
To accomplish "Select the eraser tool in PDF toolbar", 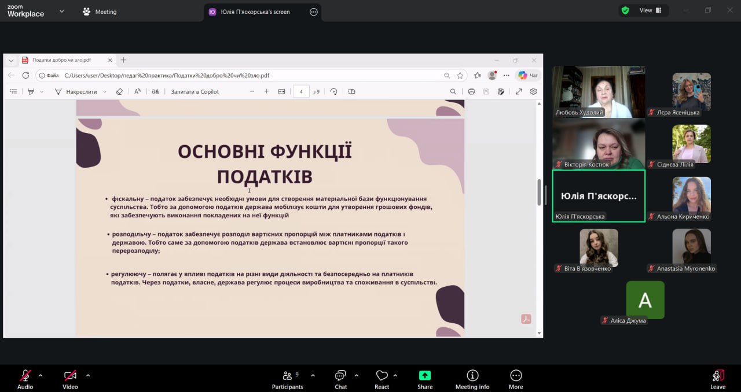I will coord(119,91).
